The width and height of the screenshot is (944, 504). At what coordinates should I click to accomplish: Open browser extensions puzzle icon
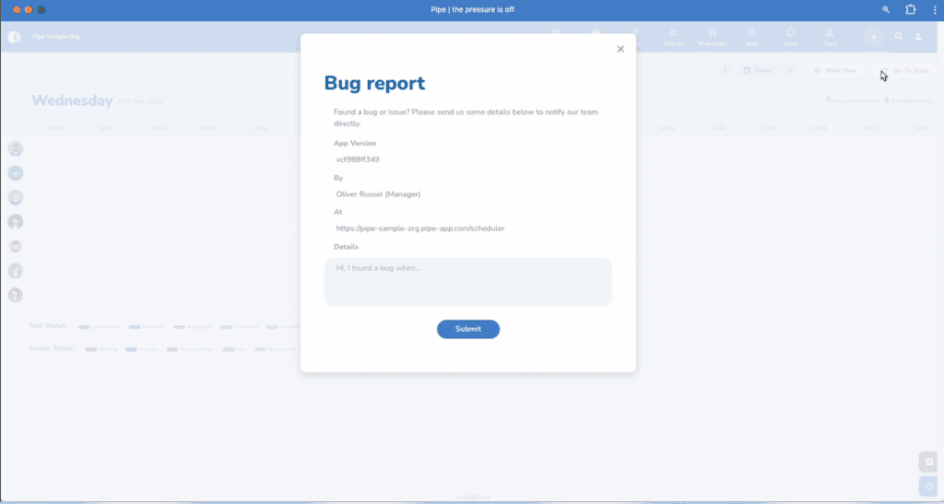pos(911,9)
